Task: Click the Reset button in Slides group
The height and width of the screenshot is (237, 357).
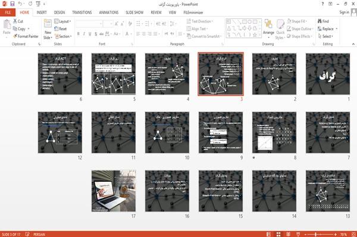Action: pos(61,29)
